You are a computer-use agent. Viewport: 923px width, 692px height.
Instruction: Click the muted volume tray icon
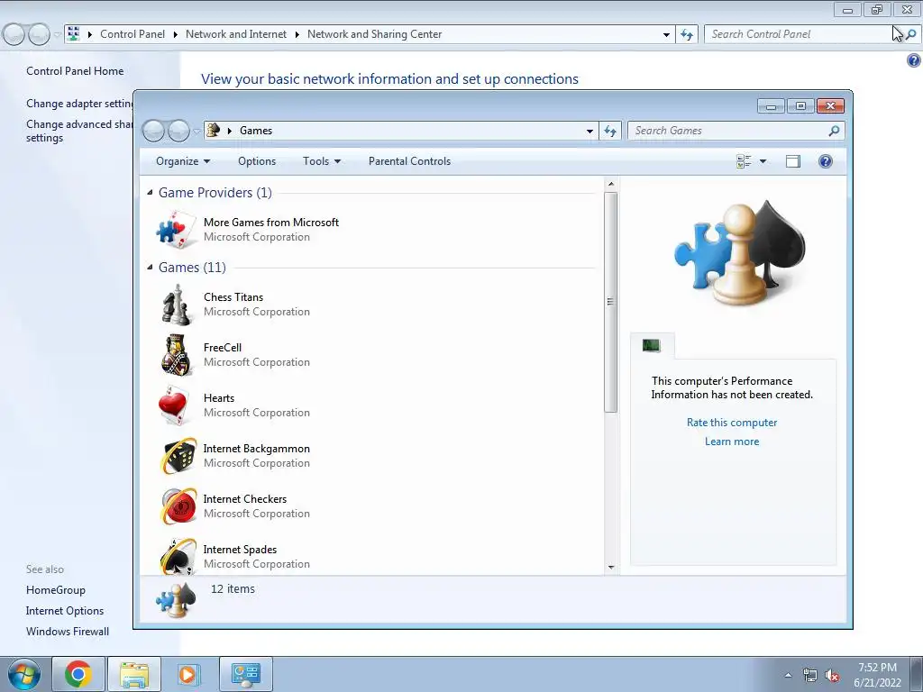(x=832, y=676)
